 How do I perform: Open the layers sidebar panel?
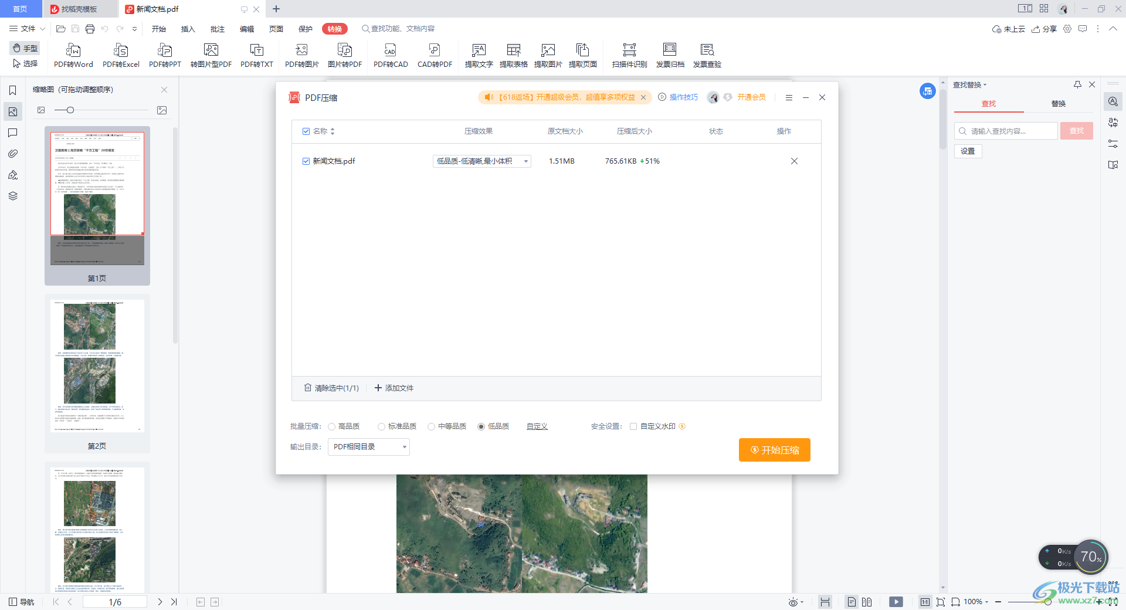point(12,196)
